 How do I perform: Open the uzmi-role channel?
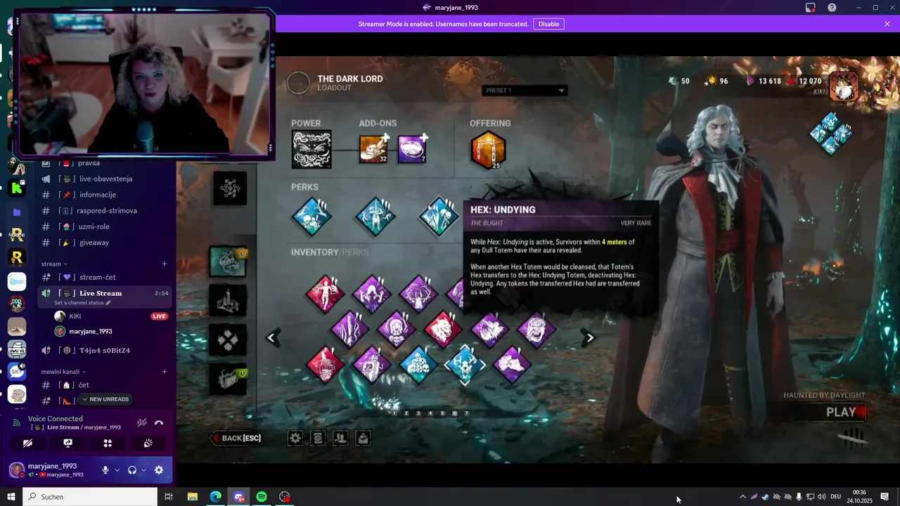pyautogui.click(x=105, y=227)
